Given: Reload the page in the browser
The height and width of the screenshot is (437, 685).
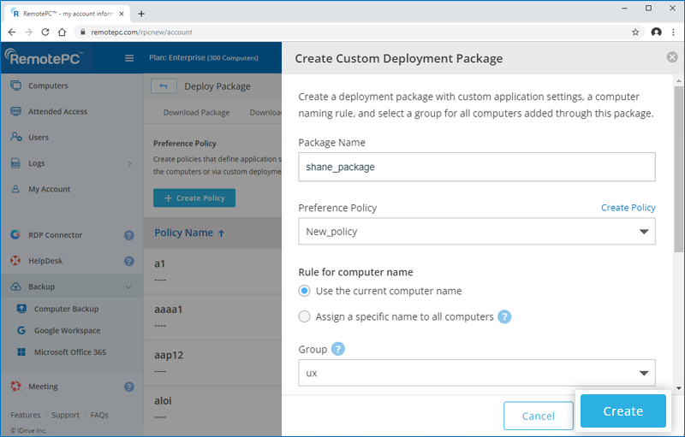Looking at the screenshot, I should [x=45, y=32].
